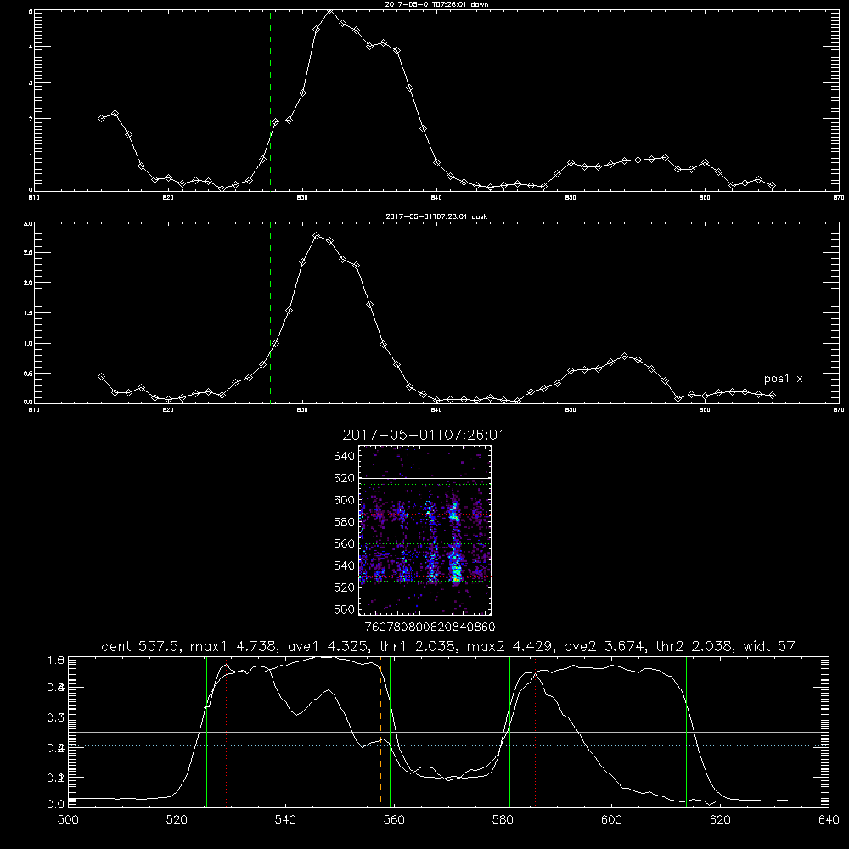Click the large '2017-05-01T07:26:01' heading above the spectral image
Viewport: 849px width, 849px height.
(424, 435)
